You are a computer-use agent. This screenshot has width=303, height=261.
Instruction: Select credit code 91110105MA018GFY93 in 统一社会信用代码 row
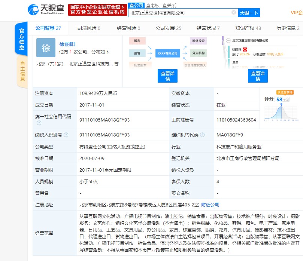[x=104, y=120]
